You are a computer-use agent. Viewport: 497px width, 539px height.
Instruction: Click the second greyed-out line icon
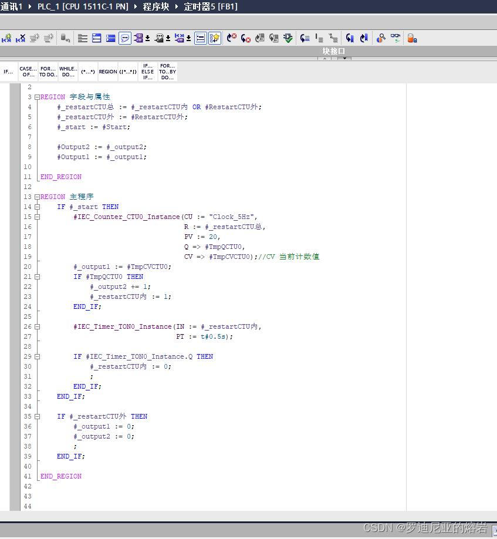[x=49, y=38]
